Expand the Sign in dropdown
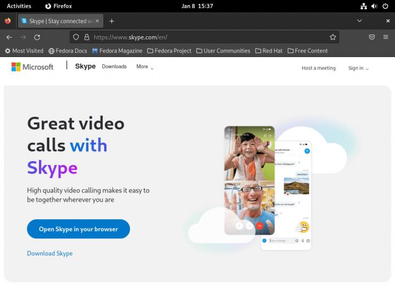395x296 pixels. coord(358,69)
